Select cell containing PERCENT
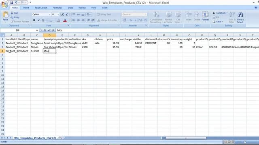The image size is (259, 145). (151, 43)
